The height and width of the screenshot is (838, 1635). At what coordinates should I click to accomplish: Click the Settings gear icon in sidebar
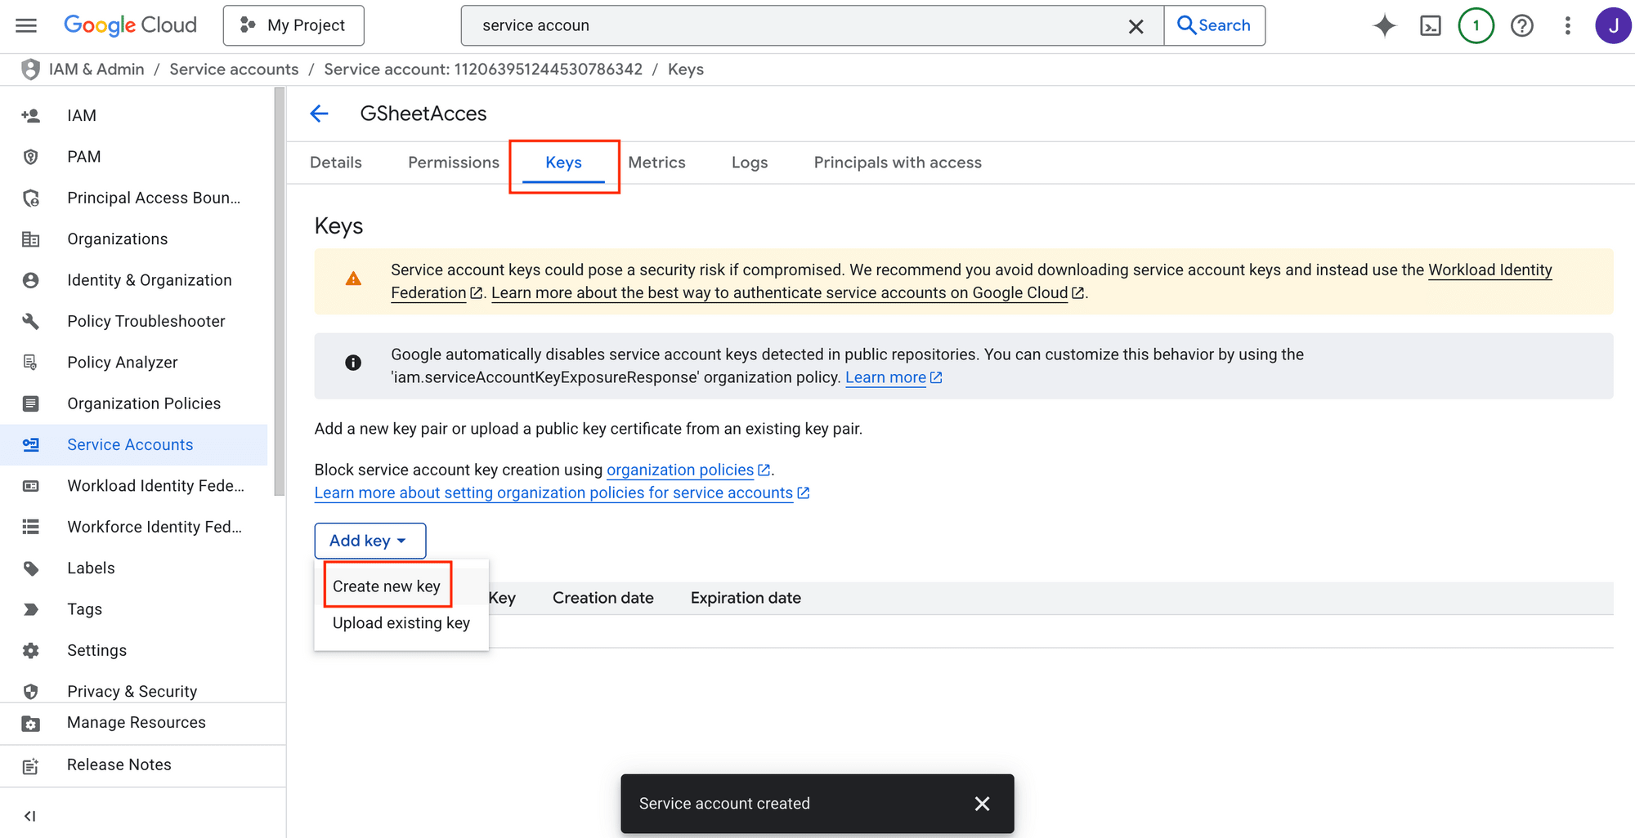[31, 650]
